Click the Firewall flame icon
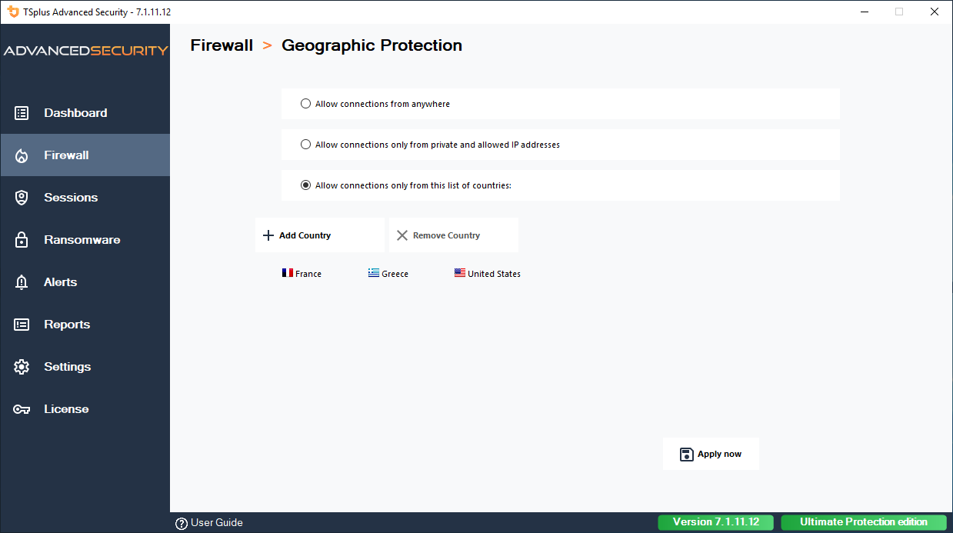 click(22, 155)
